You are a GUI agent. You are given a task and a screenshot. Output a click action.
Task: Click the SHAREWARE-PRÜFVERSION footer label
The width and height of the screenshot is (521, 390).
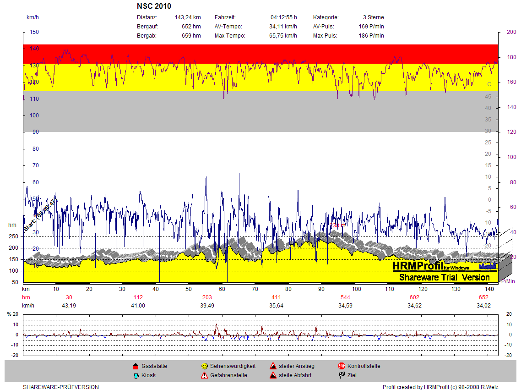[x=61, y=387]
